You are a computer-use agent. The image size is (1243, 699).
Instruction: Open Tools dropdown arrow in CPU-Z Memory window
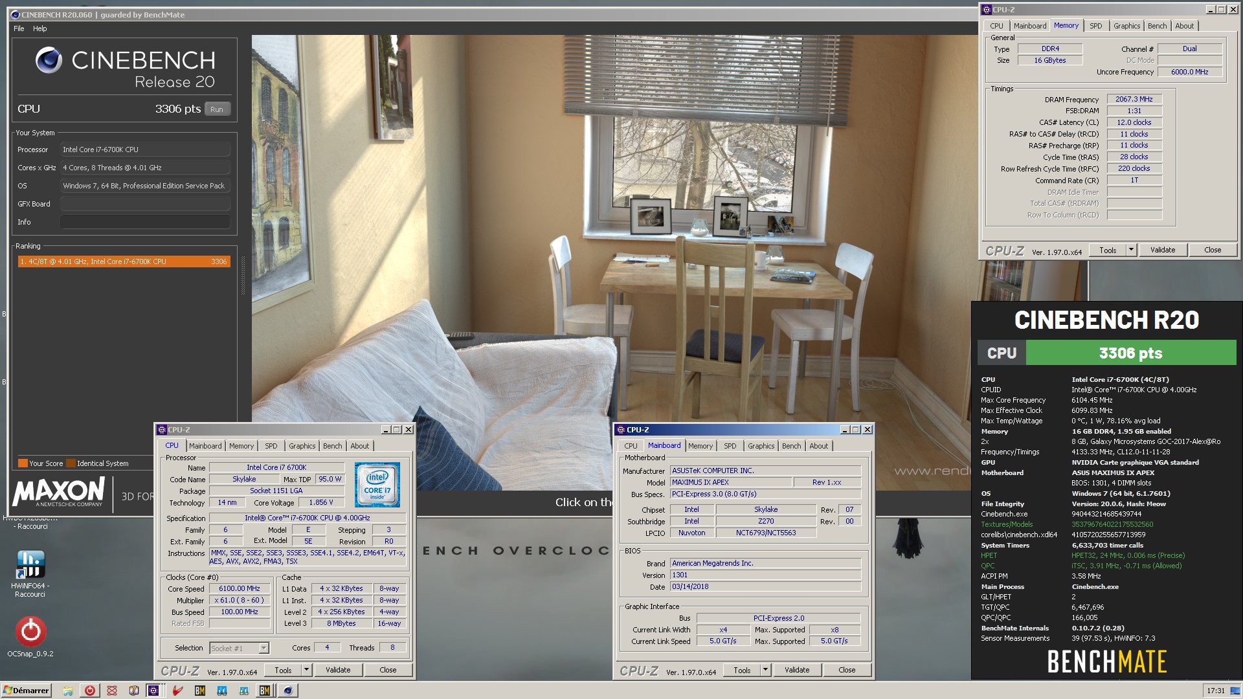(1131, 250)
